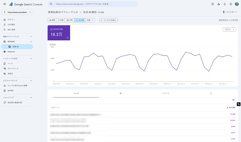
Task: Collapse the インデックス作成 section
Action: click(31, 59)
